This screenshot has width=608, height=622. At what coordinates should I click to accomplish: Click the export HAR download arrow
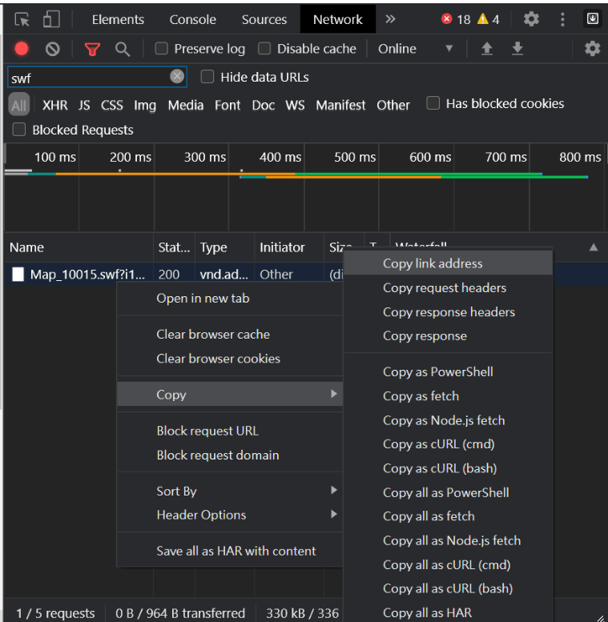point(517,49)
